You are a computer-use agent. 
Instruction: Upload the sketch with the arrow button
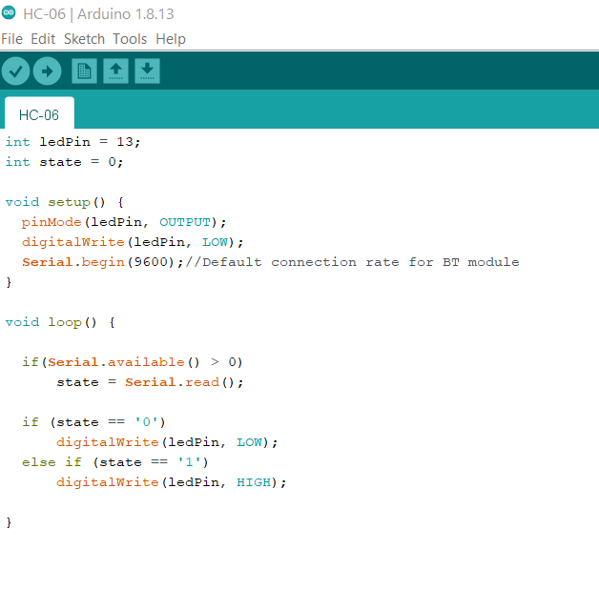coord(47,71)
